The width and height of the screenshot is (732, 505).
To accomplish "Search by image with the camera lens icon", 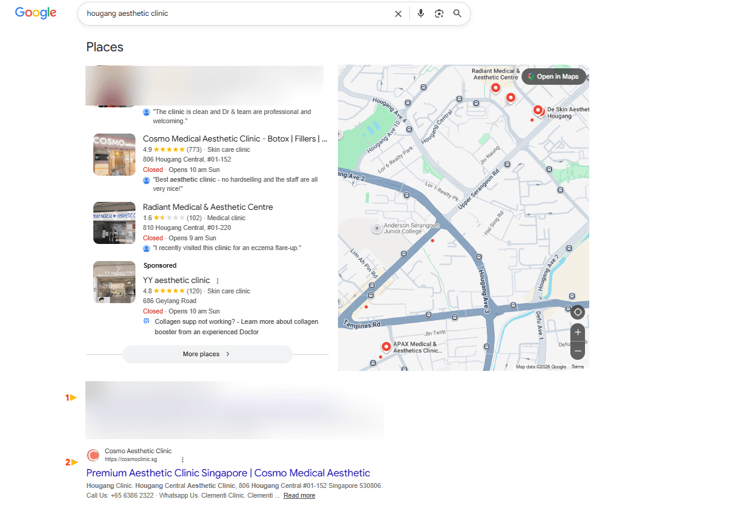I will coord(439,13).
